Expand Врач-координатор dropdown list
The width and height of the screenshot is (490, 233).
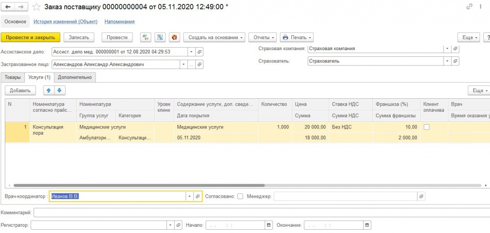pyautogui.click(x=190, y=197)
